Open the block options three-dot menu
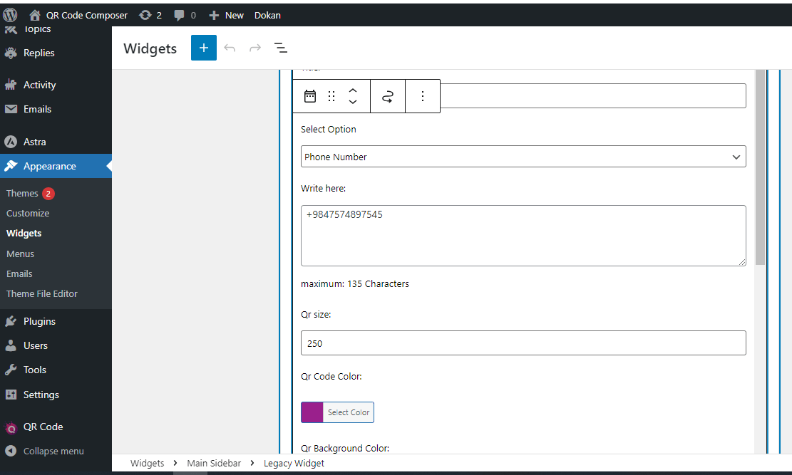Viewport: 792px width, 475px height. click(423, 96)
